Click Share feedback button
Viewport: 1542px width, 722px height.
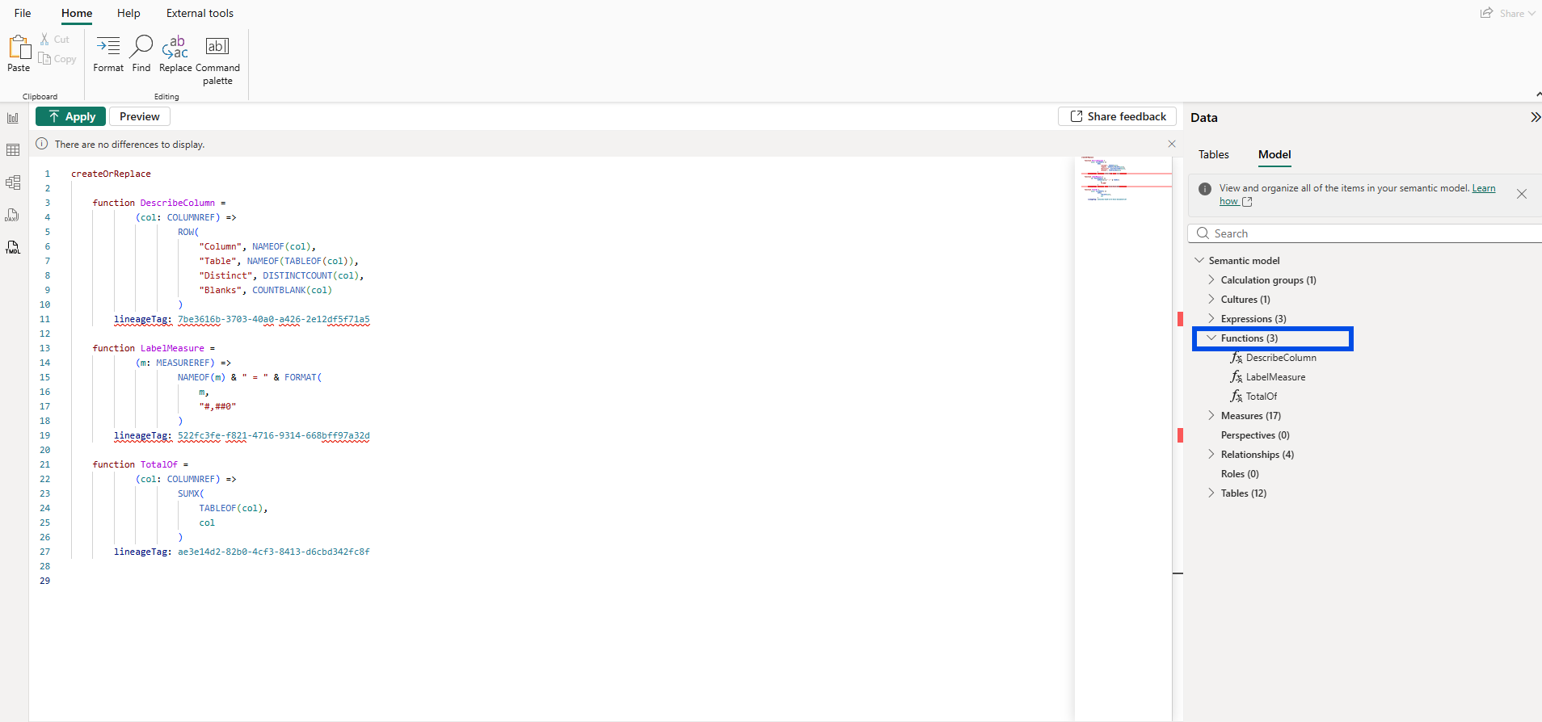coord(1118,116)
